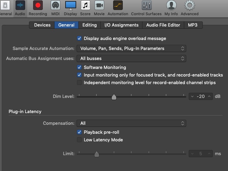Open the Sample Accurate Automation dropdown

click(131, 49)
